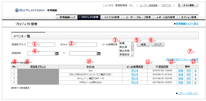The width and height of the screenshot is (206, 101).
Task: Click title タイムゾーン確認(GMT + 0)
Action: (90, 79)
